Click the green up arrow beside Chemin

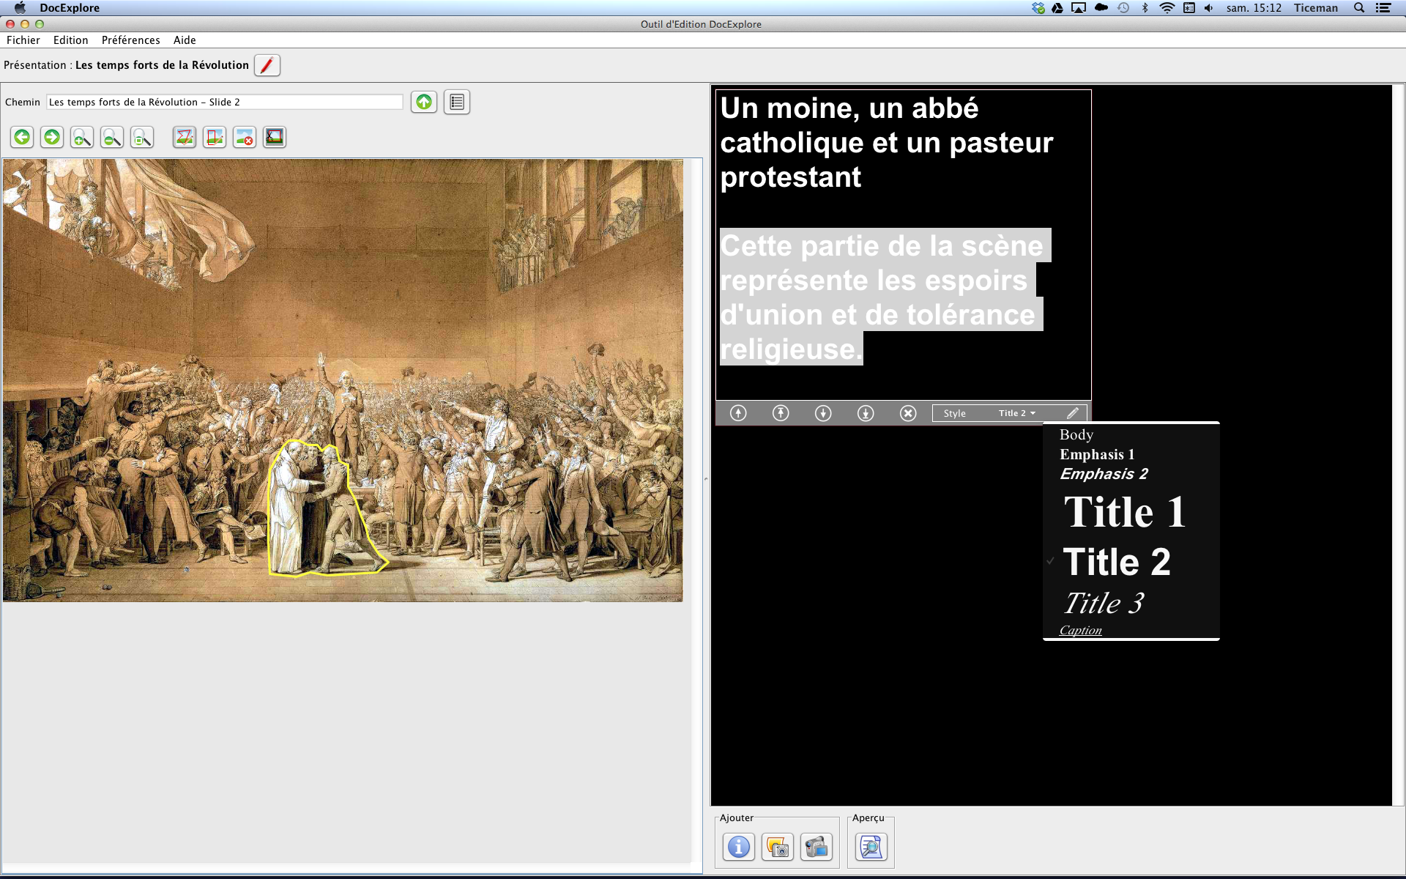[424, 102]
